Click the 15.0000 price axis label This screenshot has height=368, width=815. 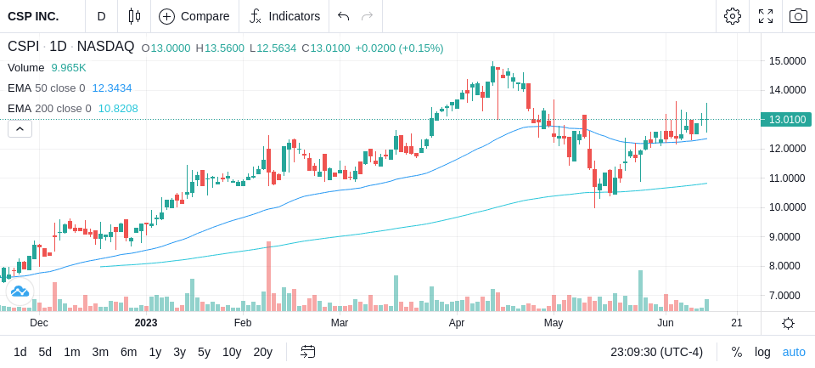click(787, 61)
